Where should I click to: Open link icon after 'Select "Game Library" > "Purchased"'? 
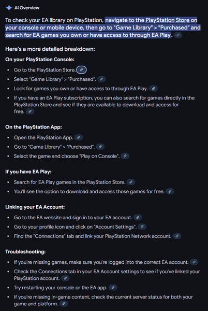click(101, 79)
